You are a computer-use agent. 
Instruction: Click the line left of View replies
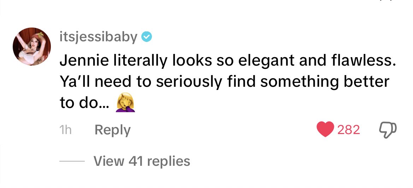coord(72,161)
